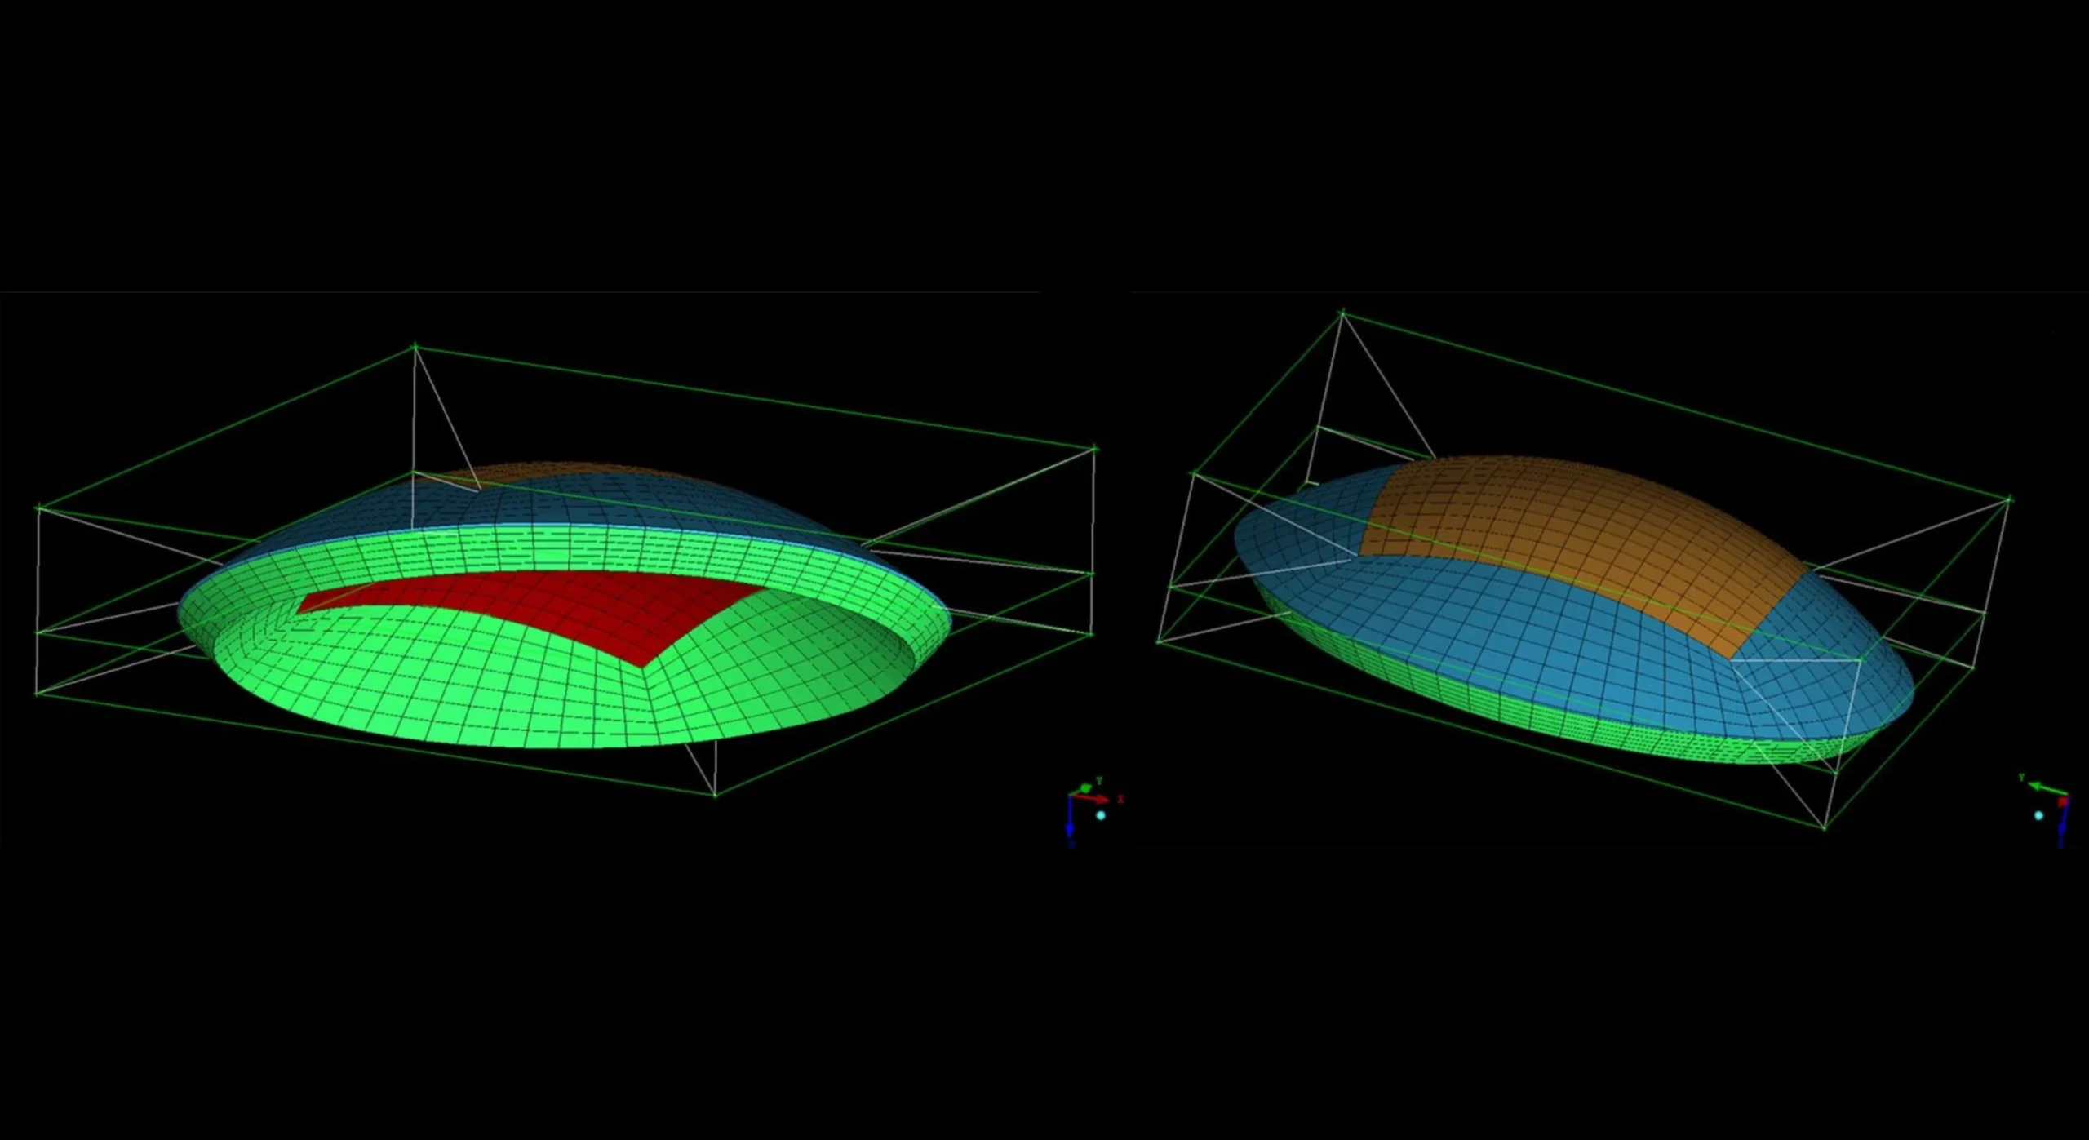Click top corner vertex of right bounding box
The image size is (2089, 1140).
[1343, 313]
